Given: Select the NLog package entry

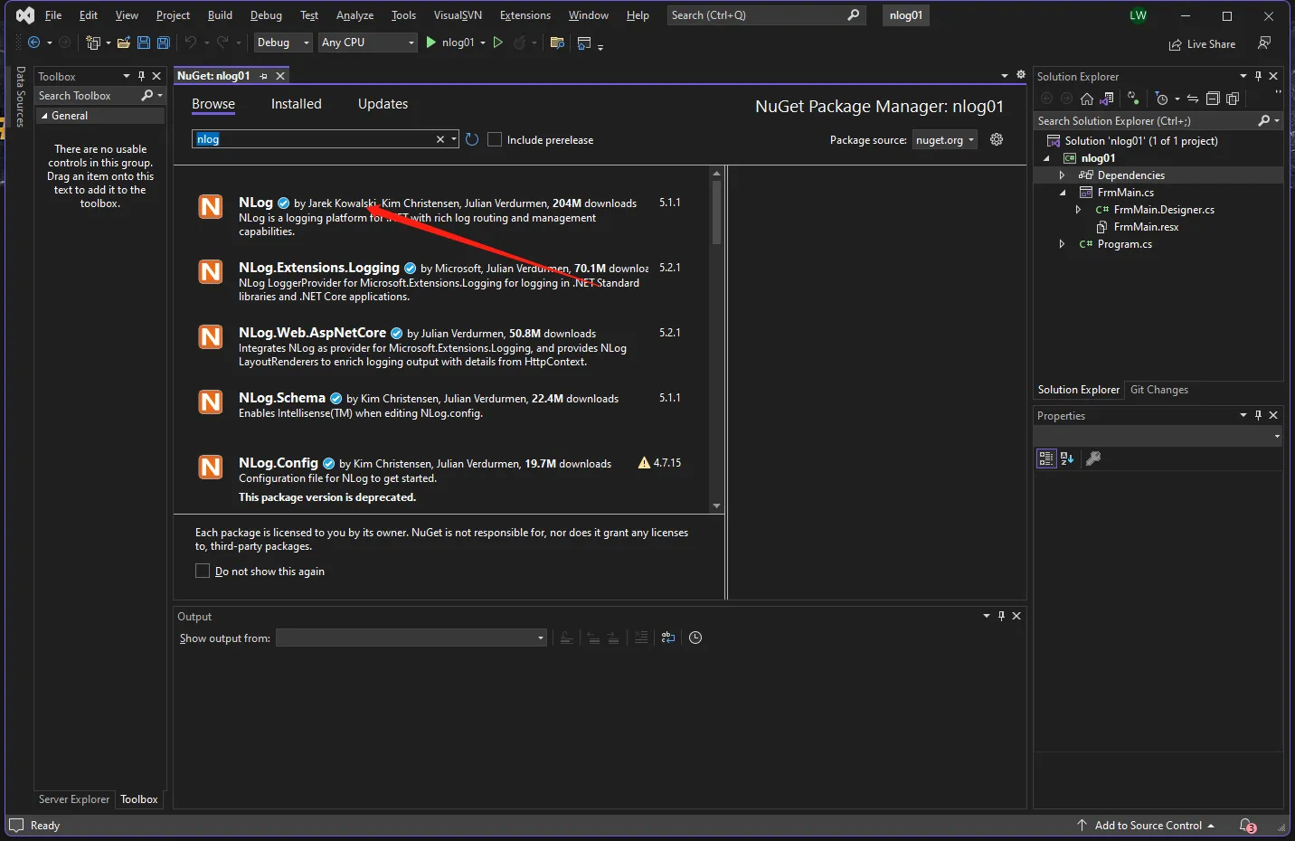Looking at the screenshot, I should coord(441,217).
